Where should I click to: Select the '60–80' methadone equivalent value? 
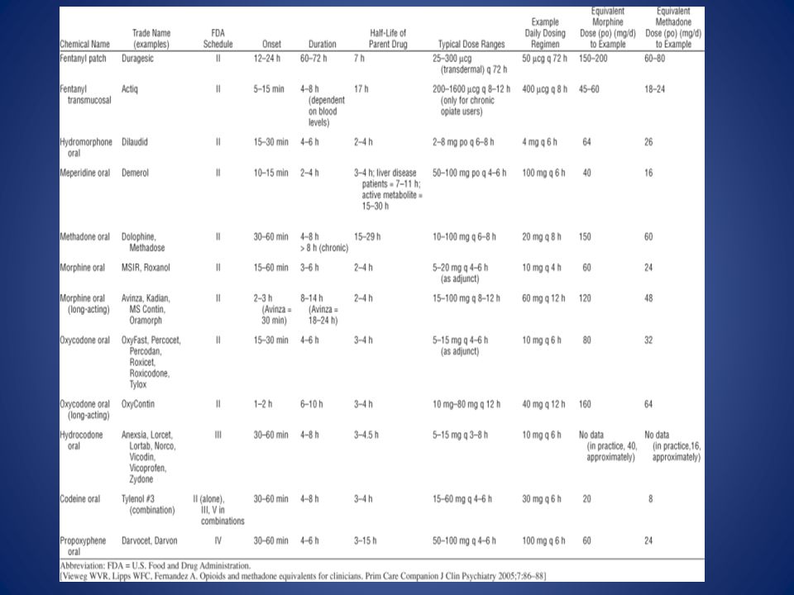point(655,58)
